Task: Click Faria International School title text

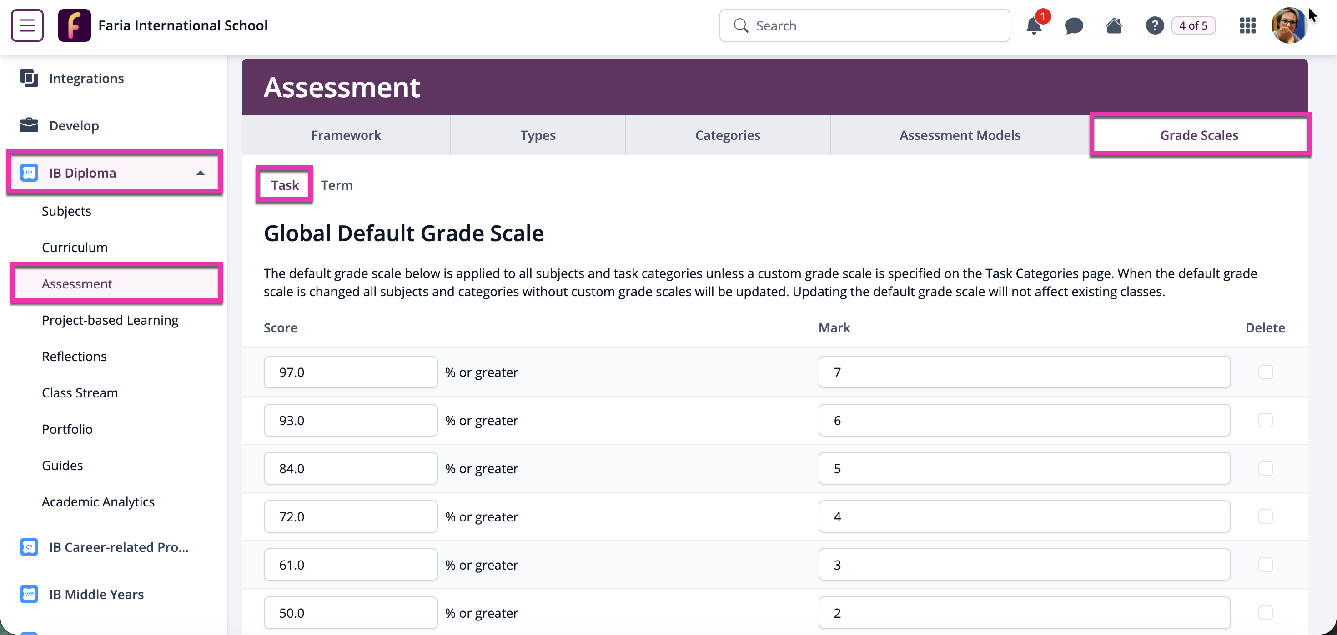Action: click(x=183, y=25)
